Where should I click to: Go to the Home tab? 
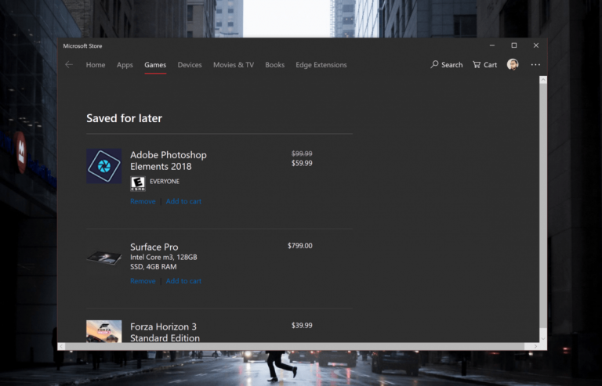point(96,65)
